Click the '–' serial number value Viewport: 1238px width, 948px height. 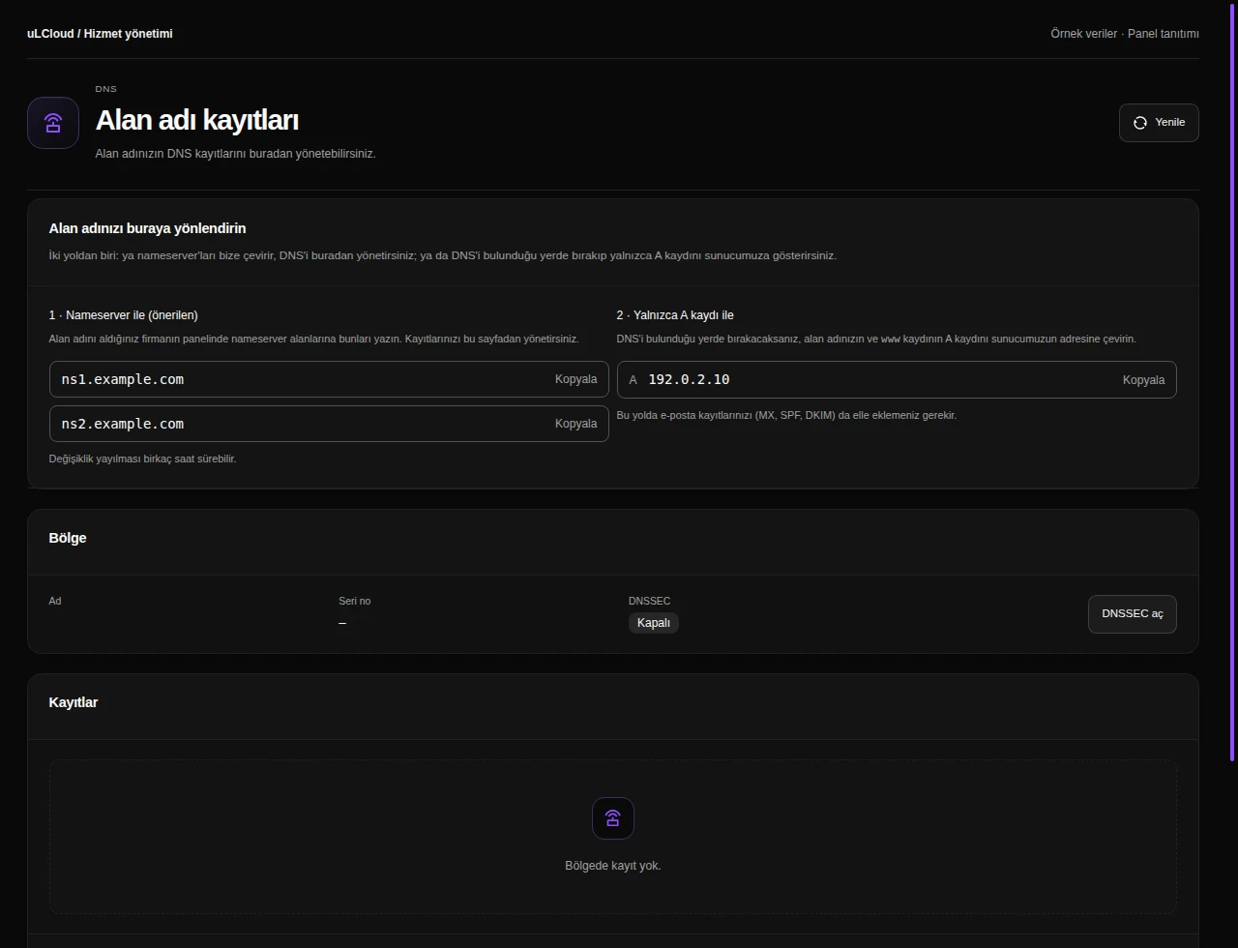click(x=342, y=623)
